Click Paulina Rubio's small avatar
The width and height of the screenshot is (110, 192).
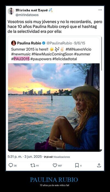point(14,43)
